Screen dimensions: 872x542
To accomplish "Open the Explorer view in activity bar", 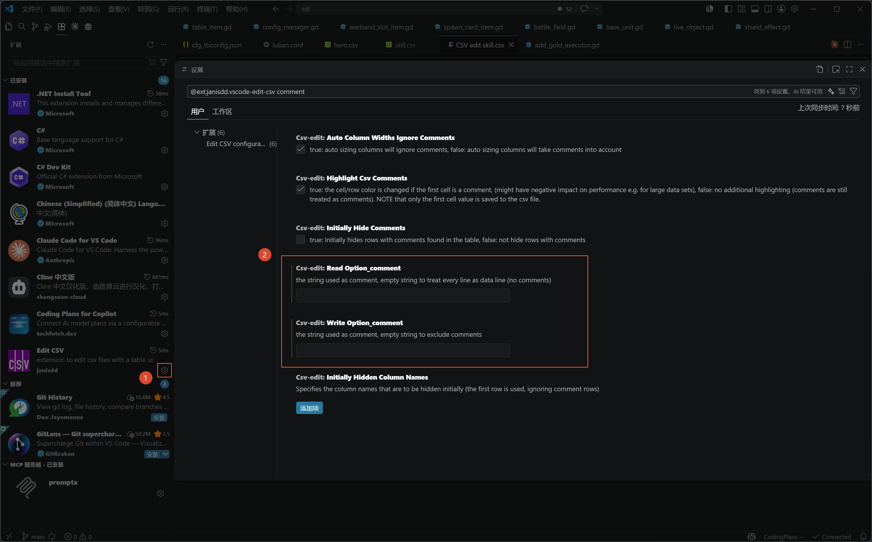I will (x=9, y=26).
